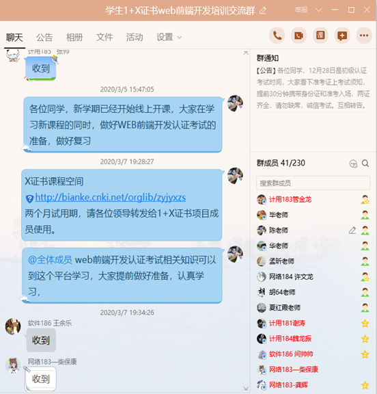This screenshot has height=394, width=377.
Task: Start a group video call
Action: (x=298, y=36)
